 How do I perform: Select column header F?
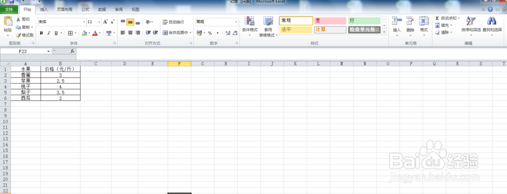click(179, 64)
